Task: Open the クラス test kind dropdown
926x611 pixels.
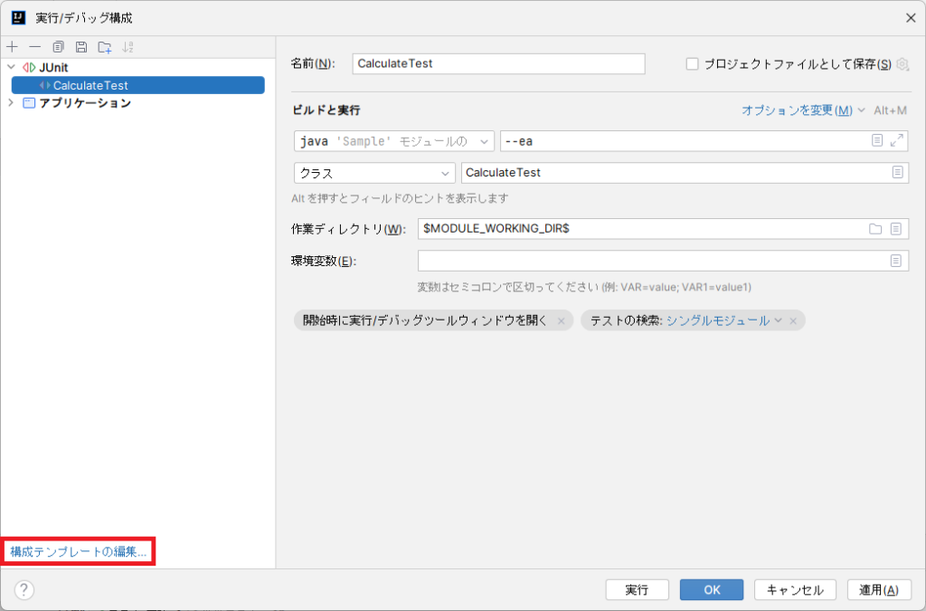Action: tap(374, 173)
